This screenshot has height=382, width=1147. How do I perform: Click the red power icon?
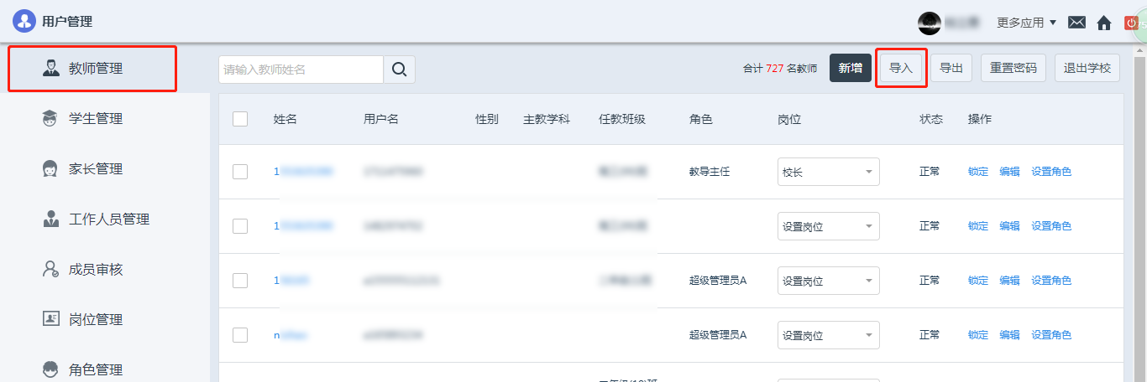click(x=1130, y=23)
